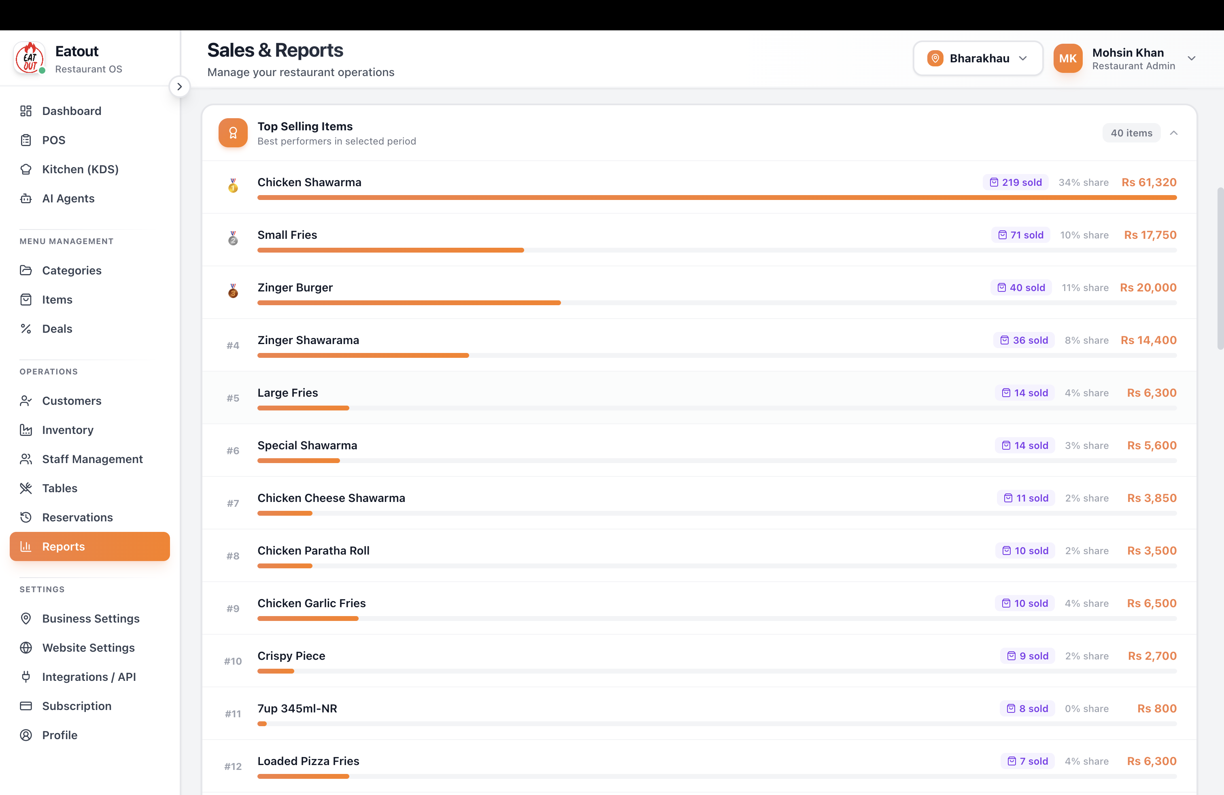
Task: Click the AI Agents robot icon
Action: (x=26, y=198)
